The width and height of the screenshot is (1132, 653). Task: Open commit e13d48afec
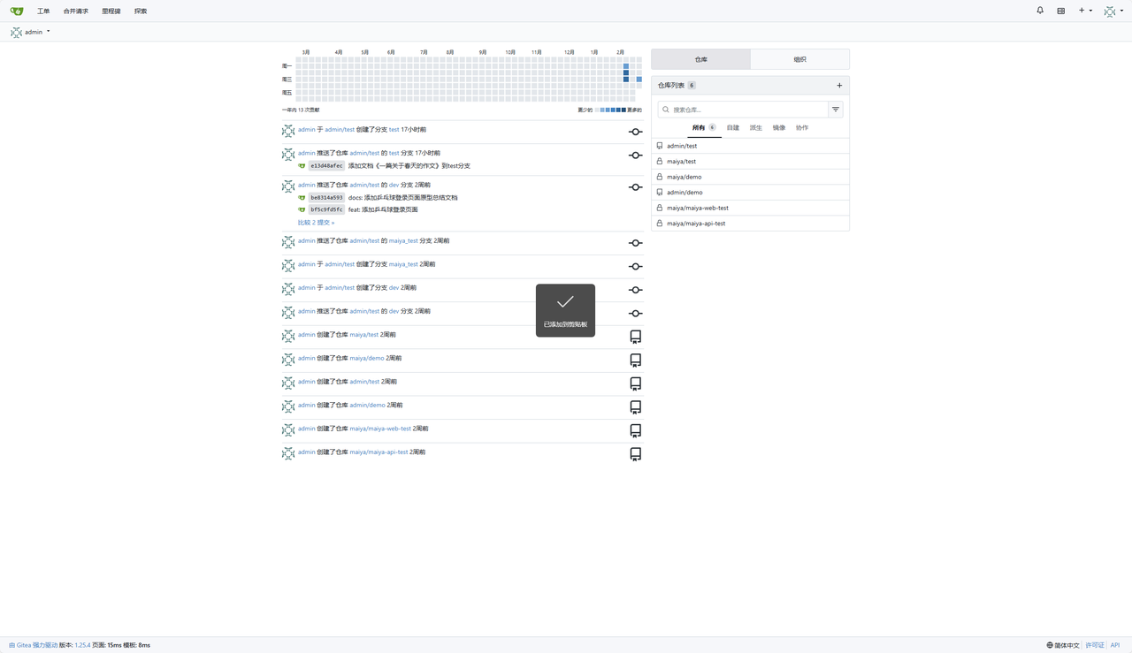click(326, 166)
